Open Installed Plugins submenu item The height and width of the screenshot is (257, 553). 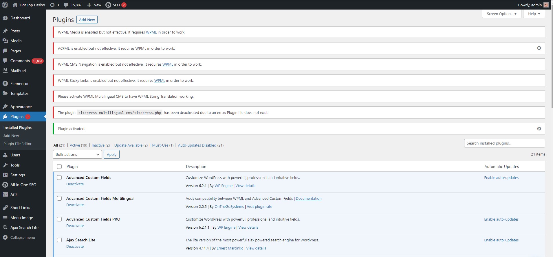point(17,127)
